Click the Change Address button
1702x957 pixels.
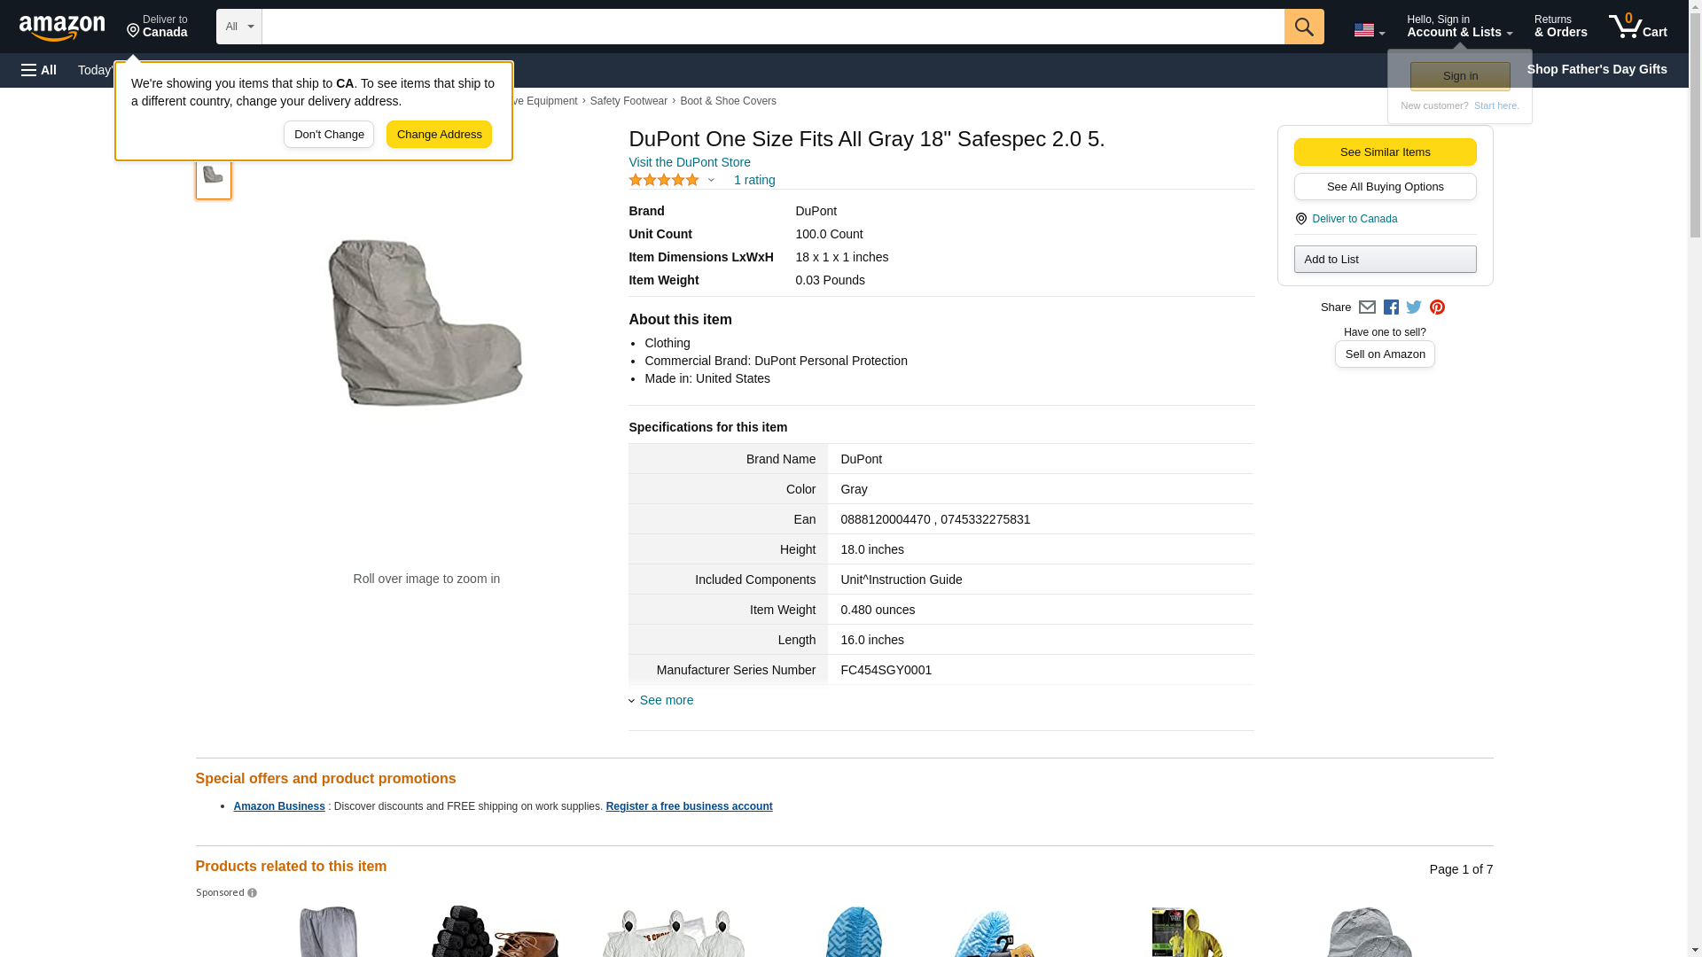click(x=439, y=135)
